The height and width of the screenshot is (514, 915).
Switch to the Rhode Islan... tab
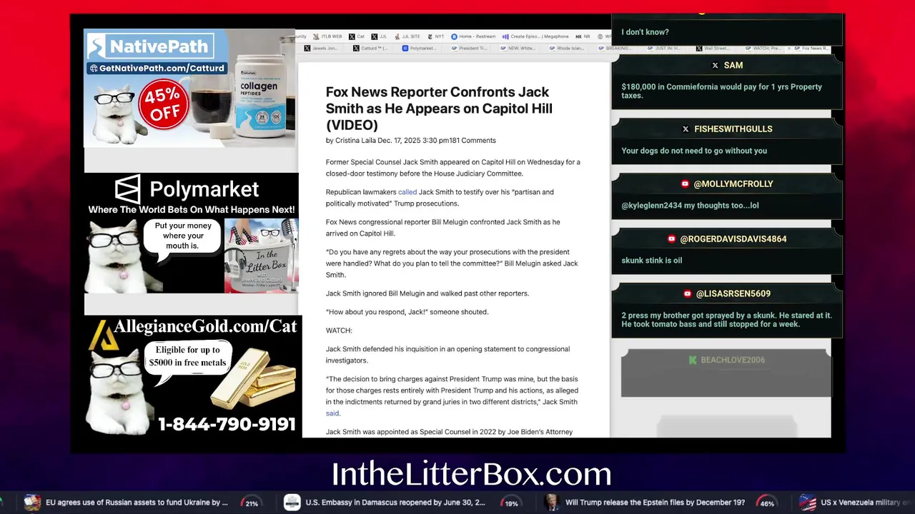coord(566,49)
